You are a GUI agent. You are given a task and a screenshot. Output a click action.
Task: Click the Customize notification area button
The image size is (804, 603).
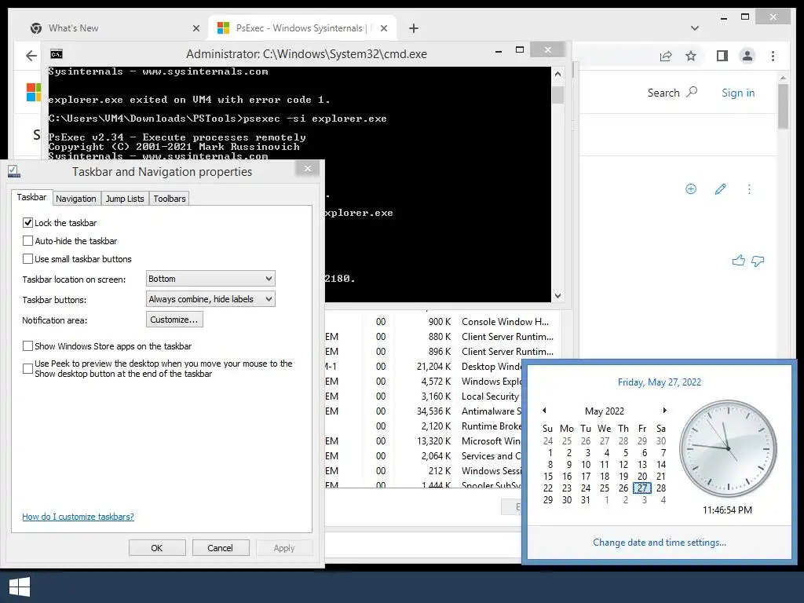(x=174, y=320)
